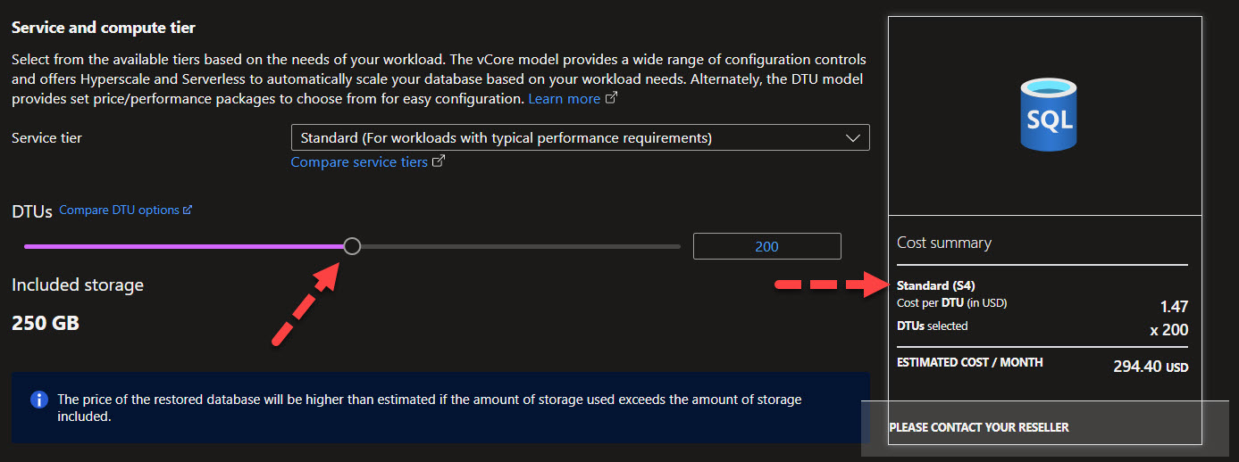This screenshot has width=1239, height=462.
Task: Click the Service tier dropdown chevron arrow
Action: [x=851, y=138]
